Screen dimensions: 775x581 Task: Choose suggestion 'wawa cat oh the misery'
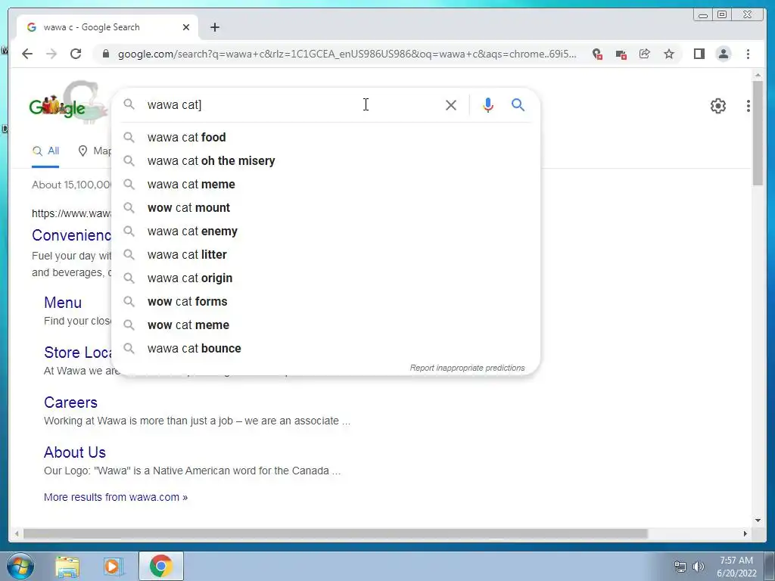point(326,160)
